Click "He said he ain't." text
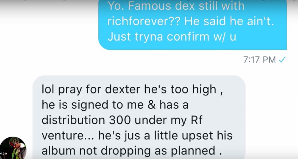Viewport: 298px width, 159px height. (x=229, y=21)
